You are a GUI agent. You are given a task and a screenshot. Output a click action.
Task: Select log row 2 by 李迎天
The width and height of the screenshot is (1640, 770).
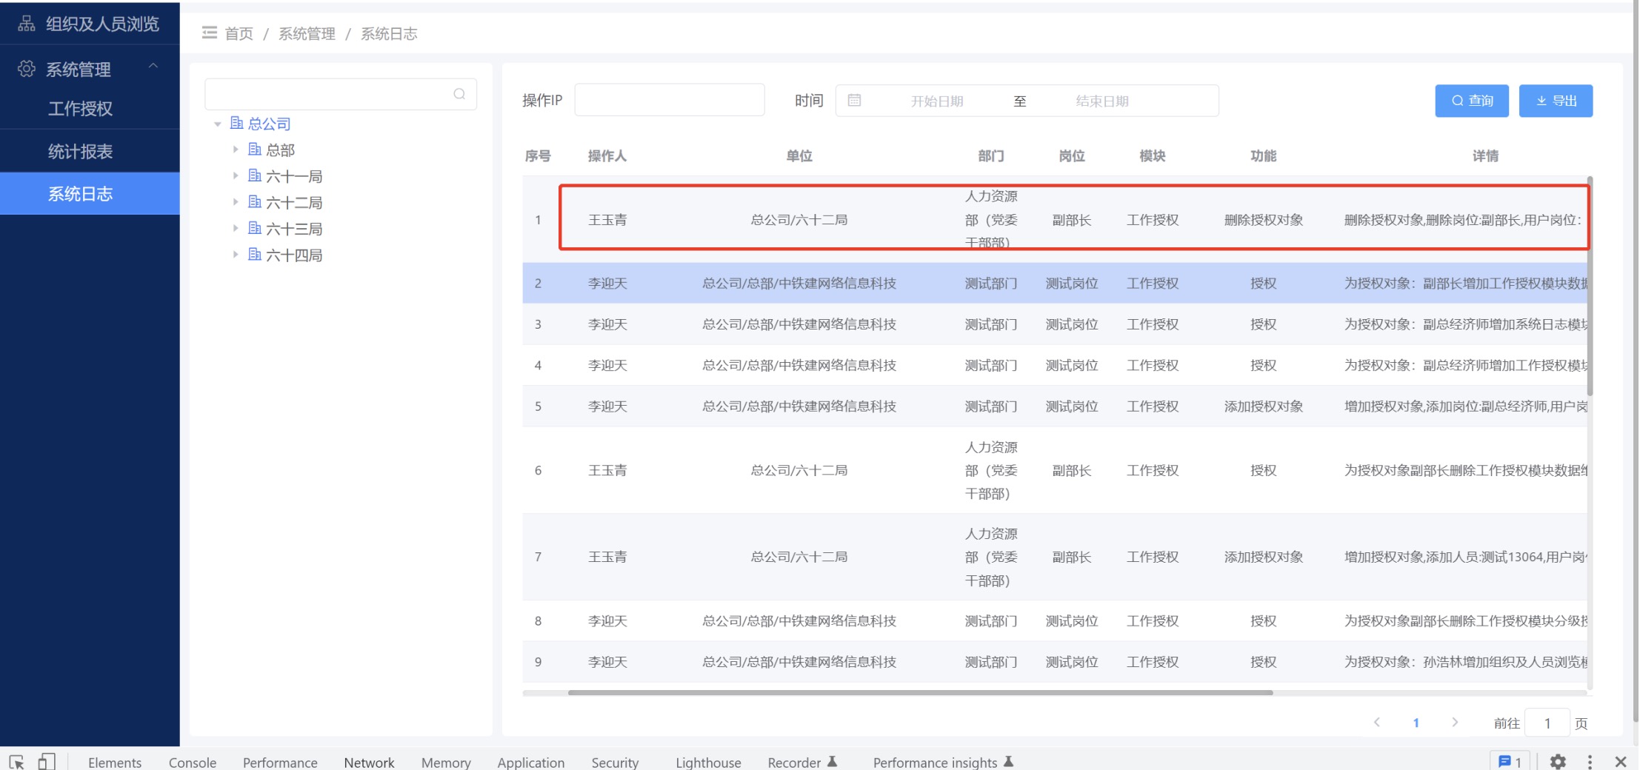(x=1055, y=284)
